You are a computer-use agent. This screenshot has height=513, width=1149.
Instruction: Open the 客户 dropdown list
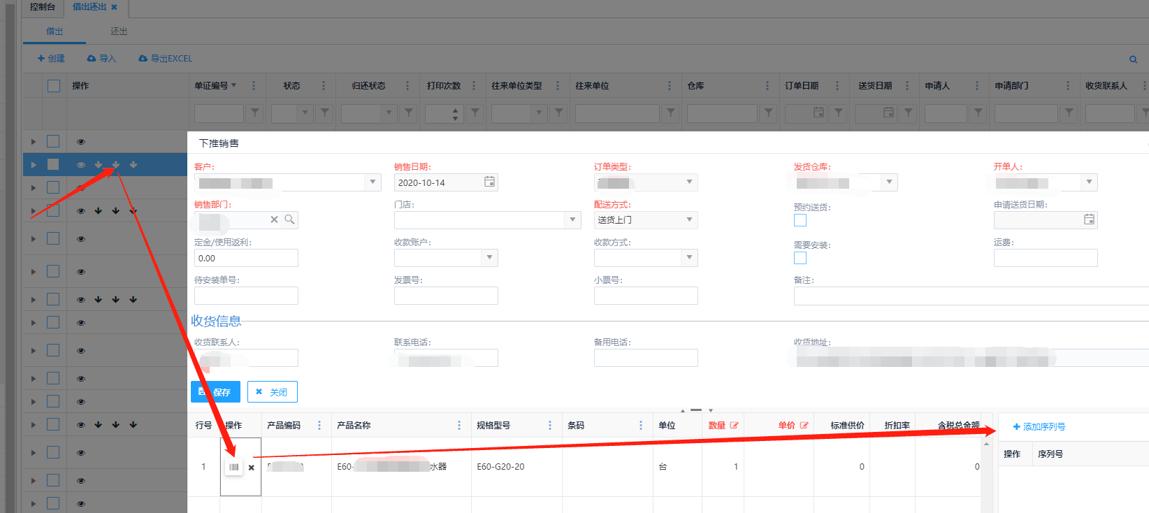(373, 182)
